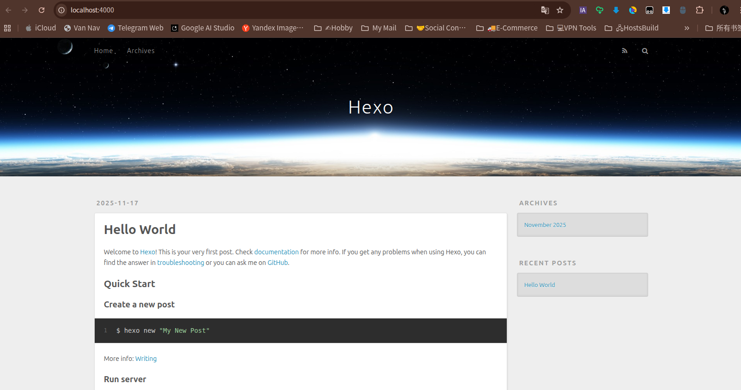Viewport: 741px width, 390px height.
Task: Open the Extensions puzzle icon
Action: 699,10
